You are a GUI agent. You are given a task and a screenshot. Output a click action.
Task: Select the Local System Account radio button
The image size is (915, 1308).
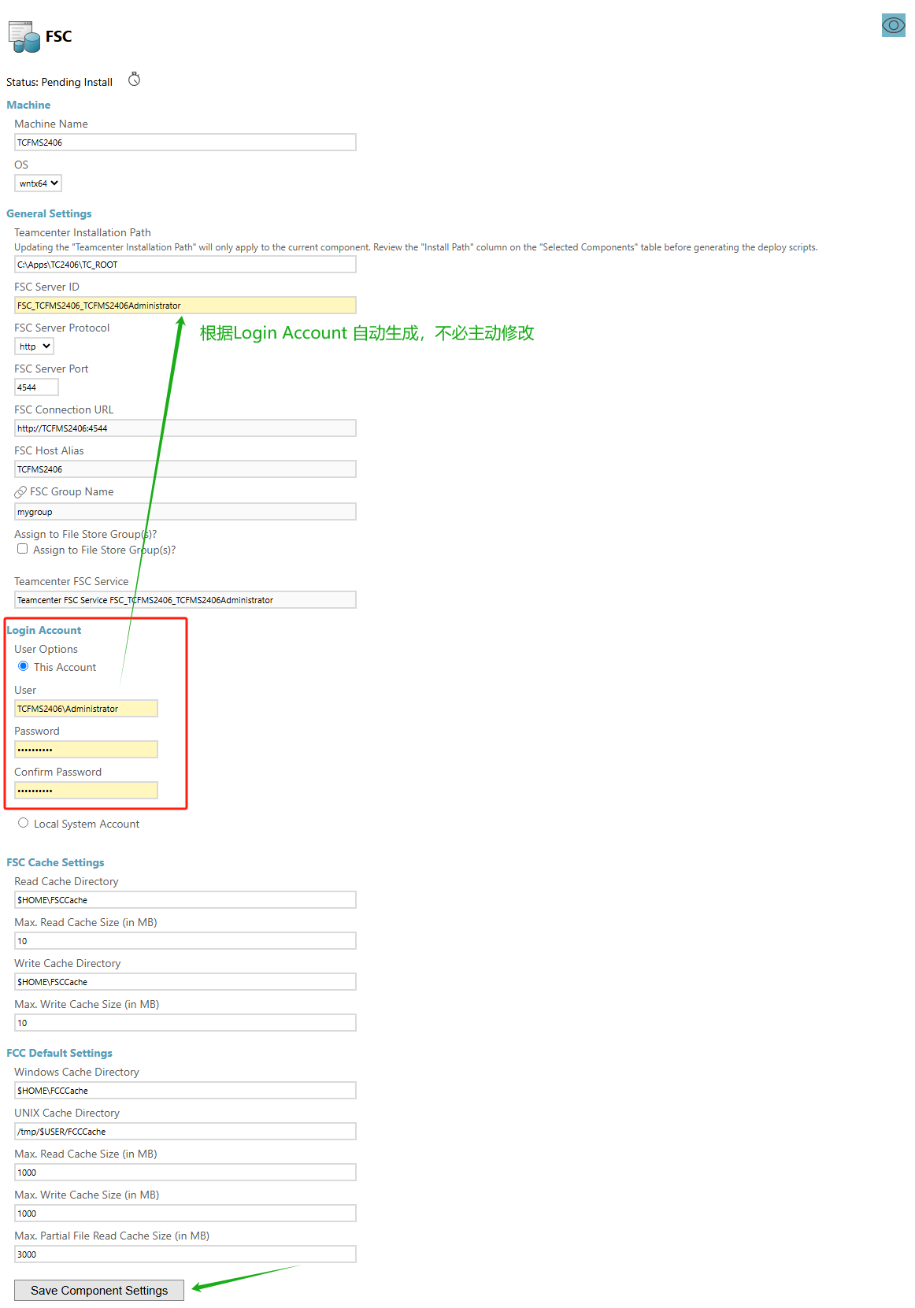24,823
